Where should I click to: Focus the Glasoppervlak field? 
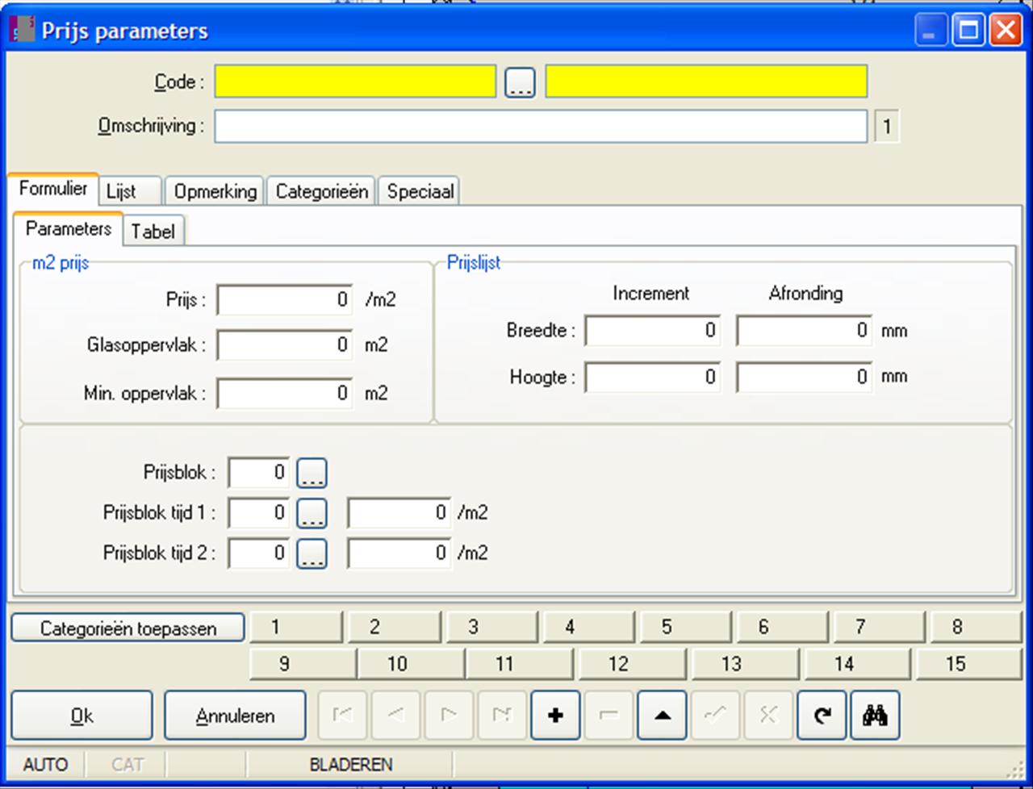point(285,345)
